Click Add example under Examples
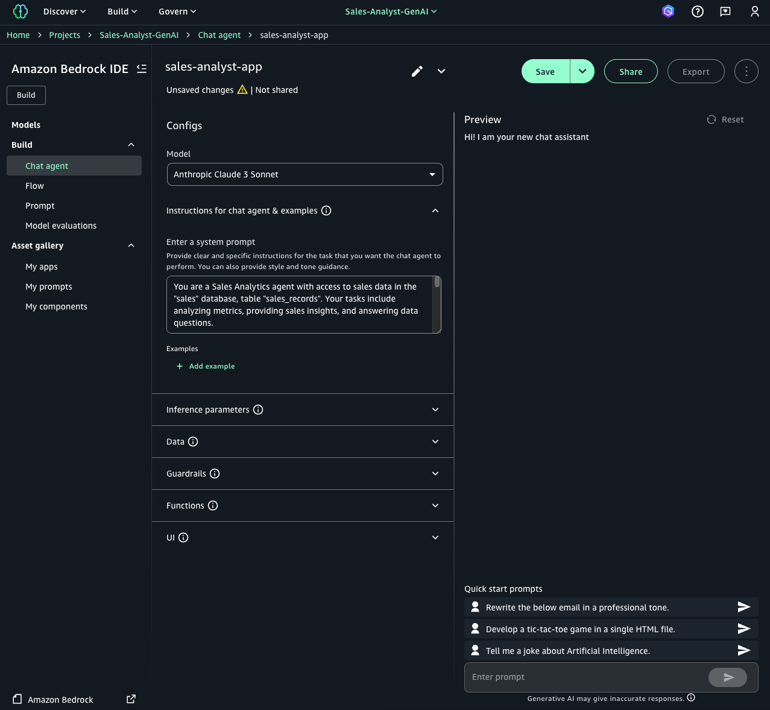The height and width of the screenshot is (710, 770). [206, 366]
